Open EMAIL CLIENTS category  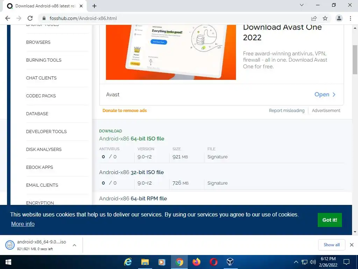(42, 185)
